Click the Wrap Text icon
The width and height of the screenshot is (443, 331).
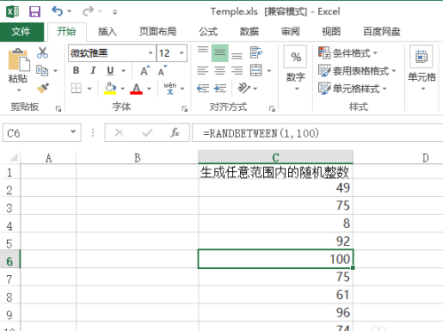coord(256,52)
